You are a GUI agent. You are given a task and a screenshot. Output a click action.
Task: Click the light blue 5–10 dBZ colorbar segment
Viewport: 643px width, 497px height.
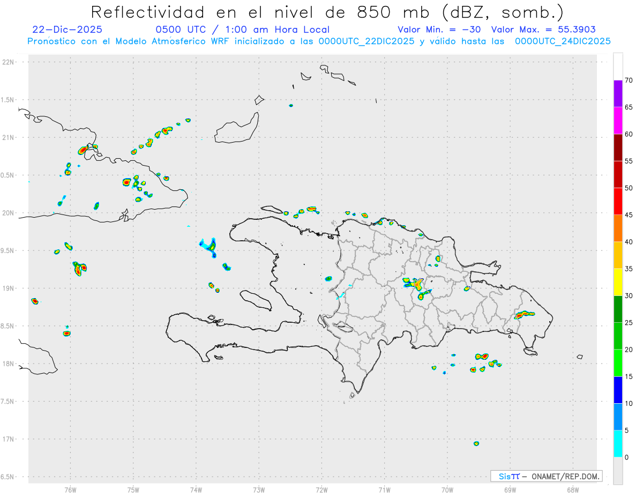(618, 417)
